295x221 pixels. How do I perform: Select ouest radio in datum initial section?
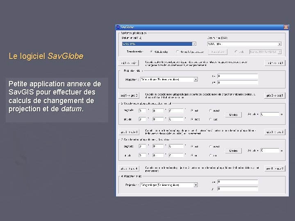click(x=210, y=110)
